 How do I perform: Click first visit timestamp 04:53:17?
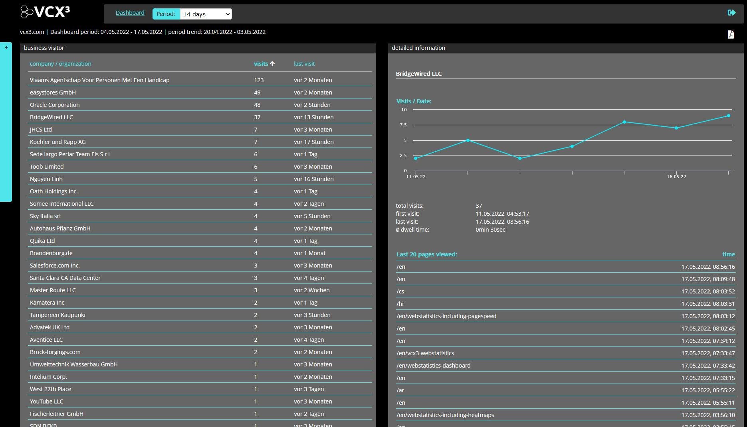(x=502, y=214)
